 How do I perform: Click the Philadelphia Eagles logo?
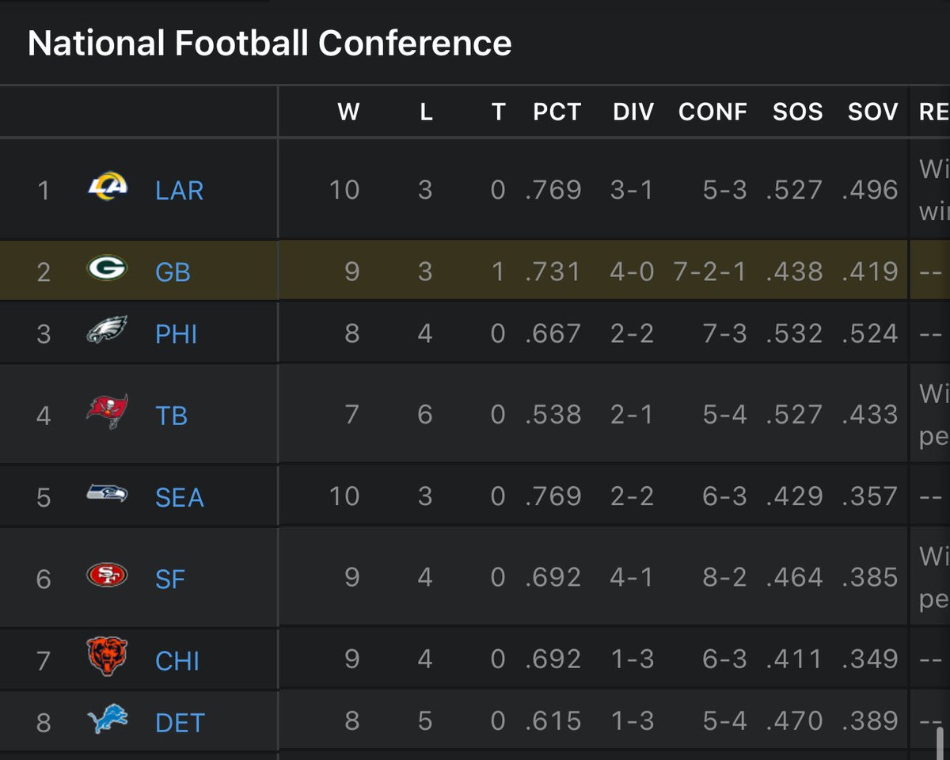pos(107,329)
